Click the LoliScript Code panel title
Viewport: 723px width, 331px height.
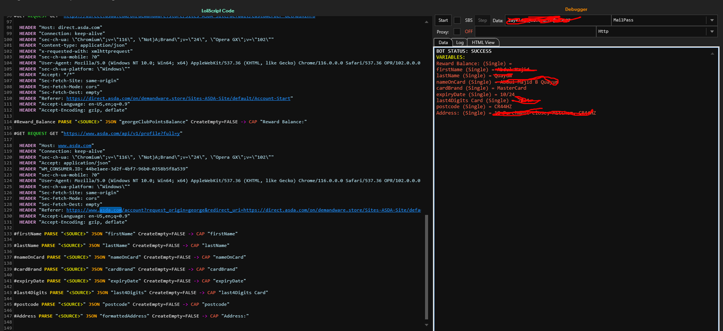(x=217, y=11)
